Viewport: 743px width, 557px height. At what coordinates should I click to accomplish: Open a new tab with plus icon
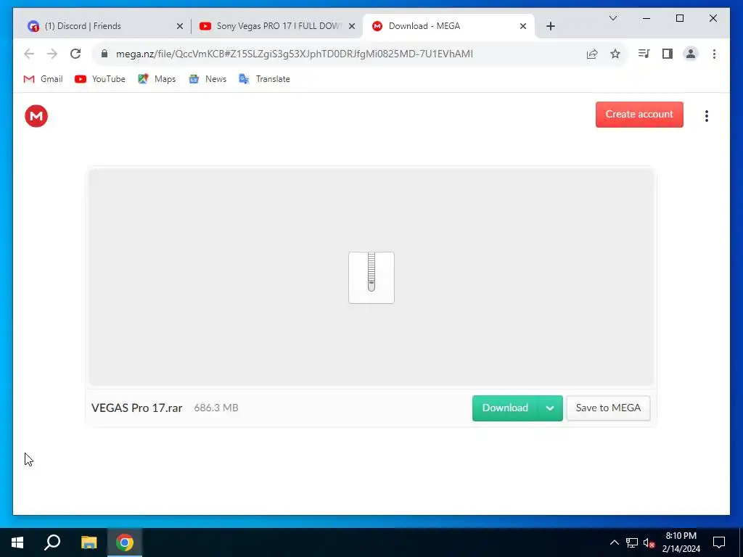tap(550, 26)
